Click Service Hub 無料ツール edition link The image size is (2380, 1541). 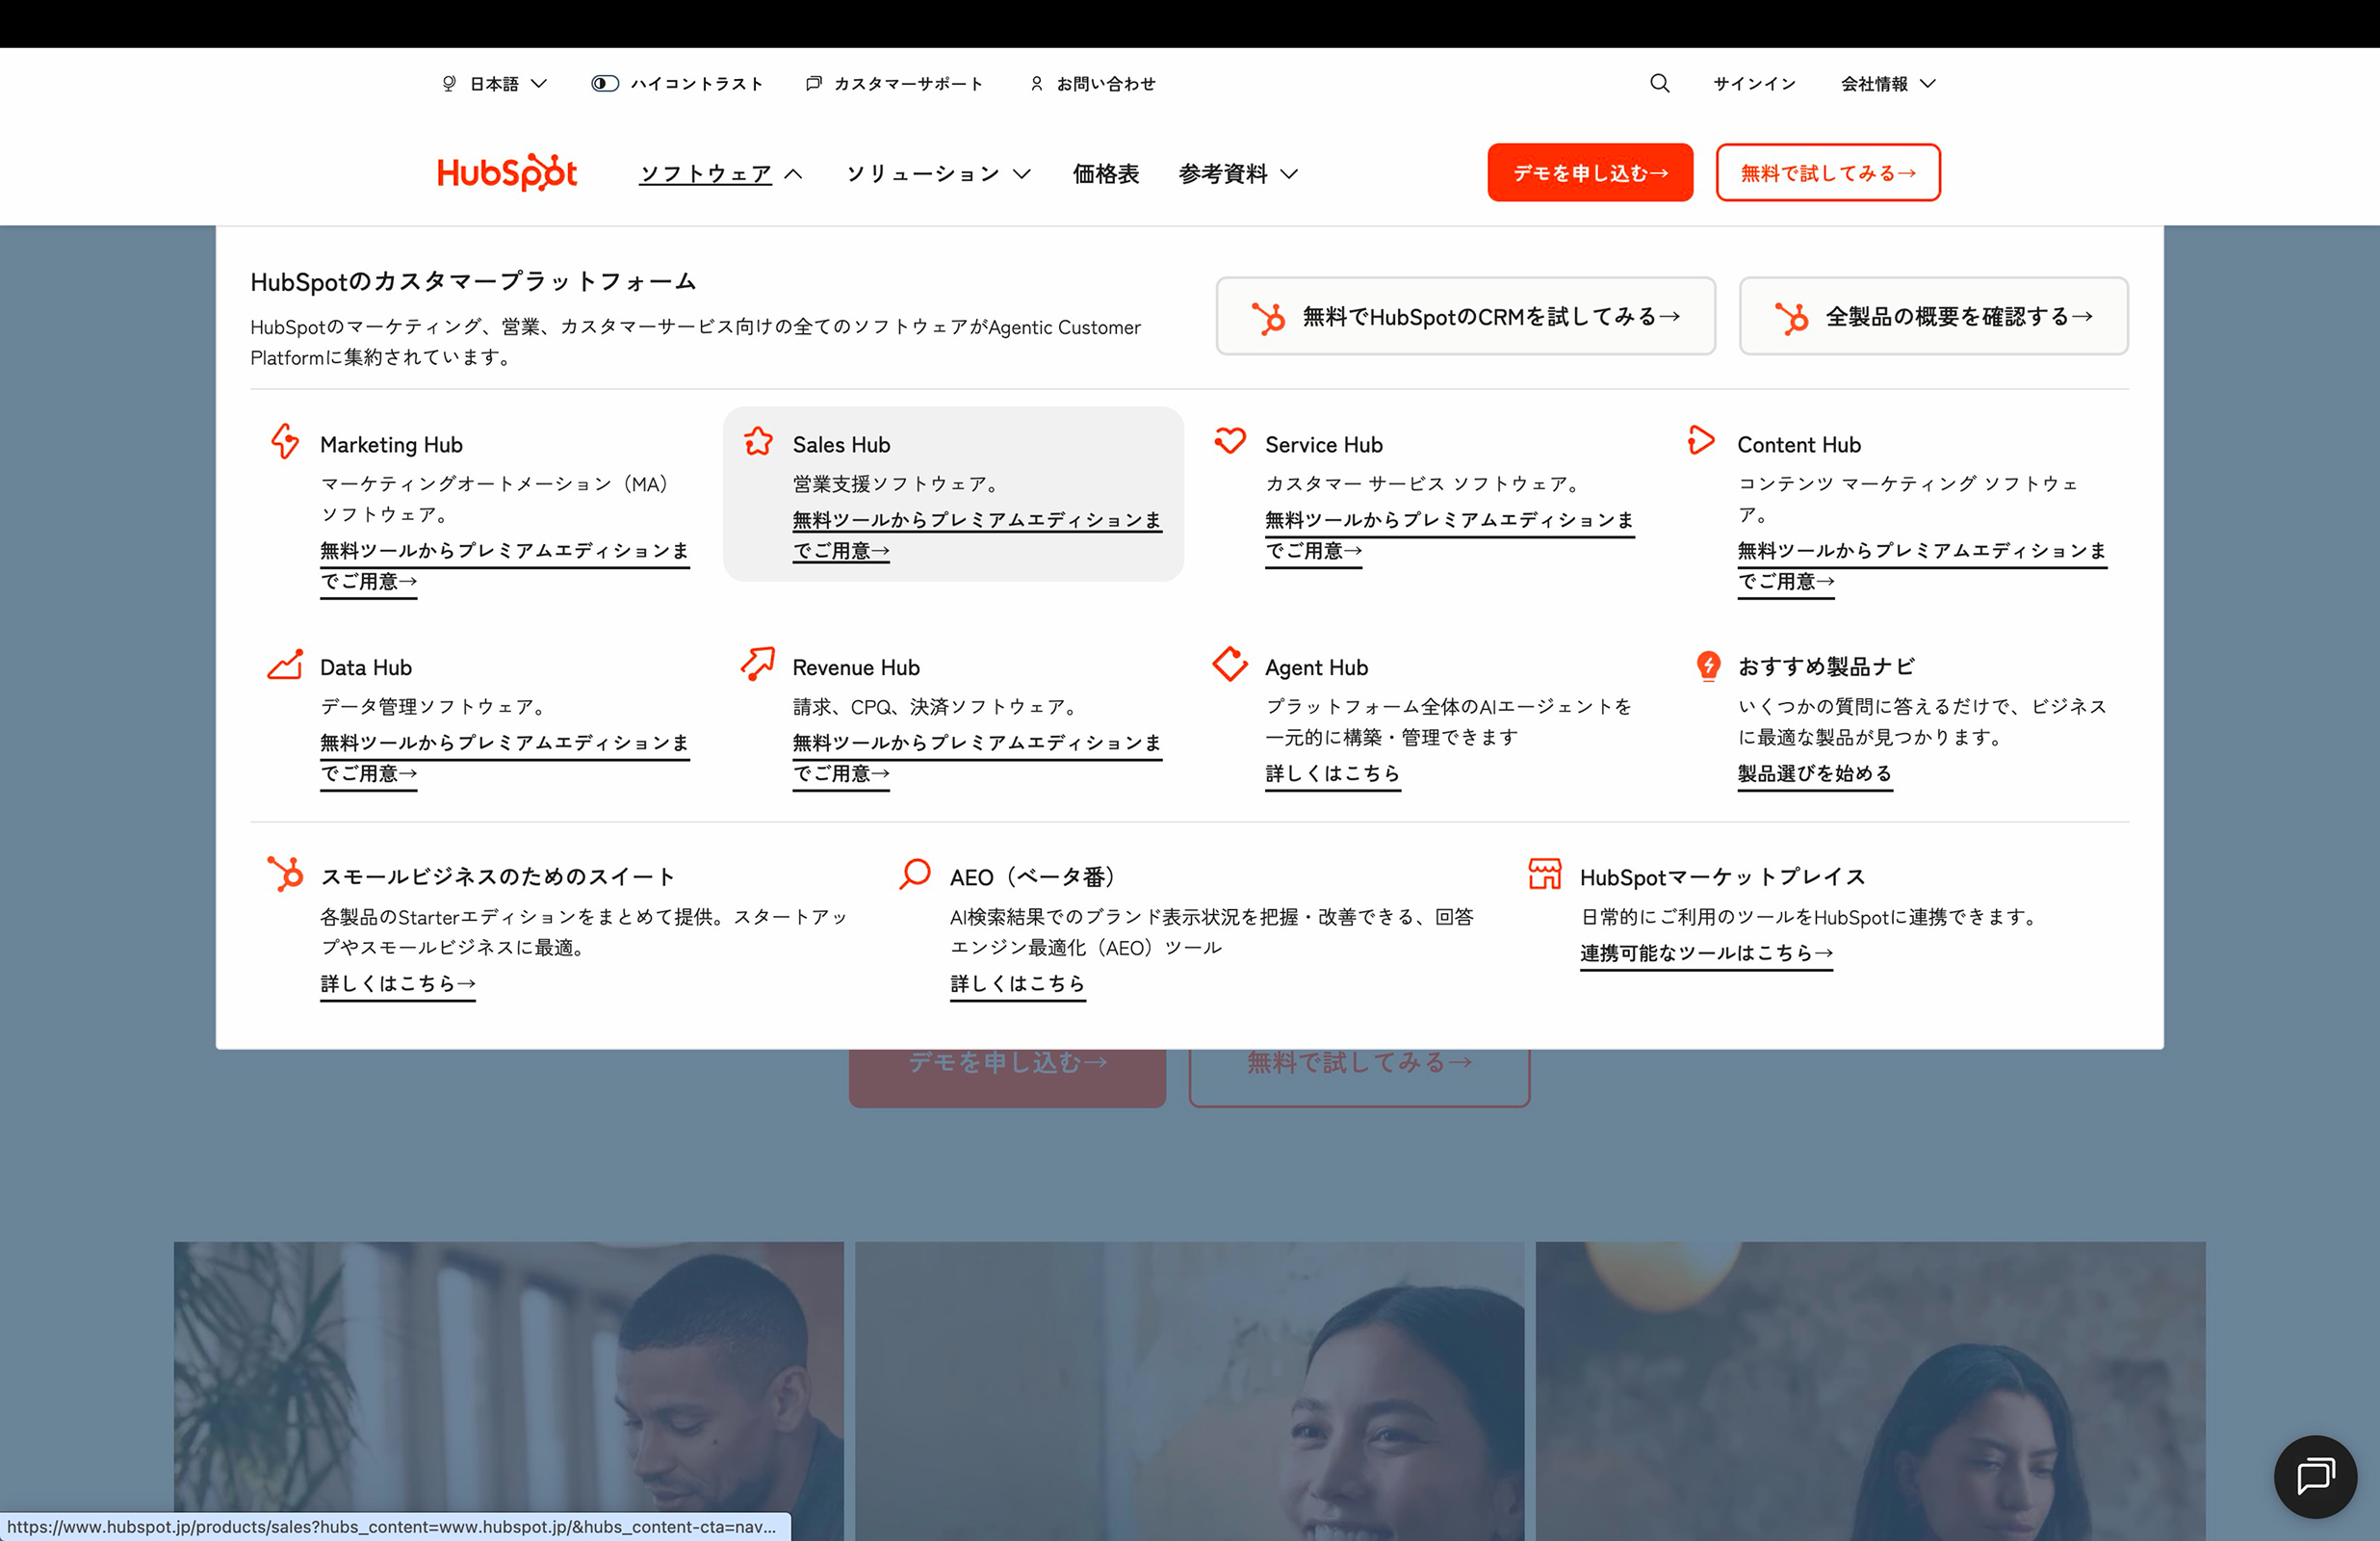(x=1449, y=535)
